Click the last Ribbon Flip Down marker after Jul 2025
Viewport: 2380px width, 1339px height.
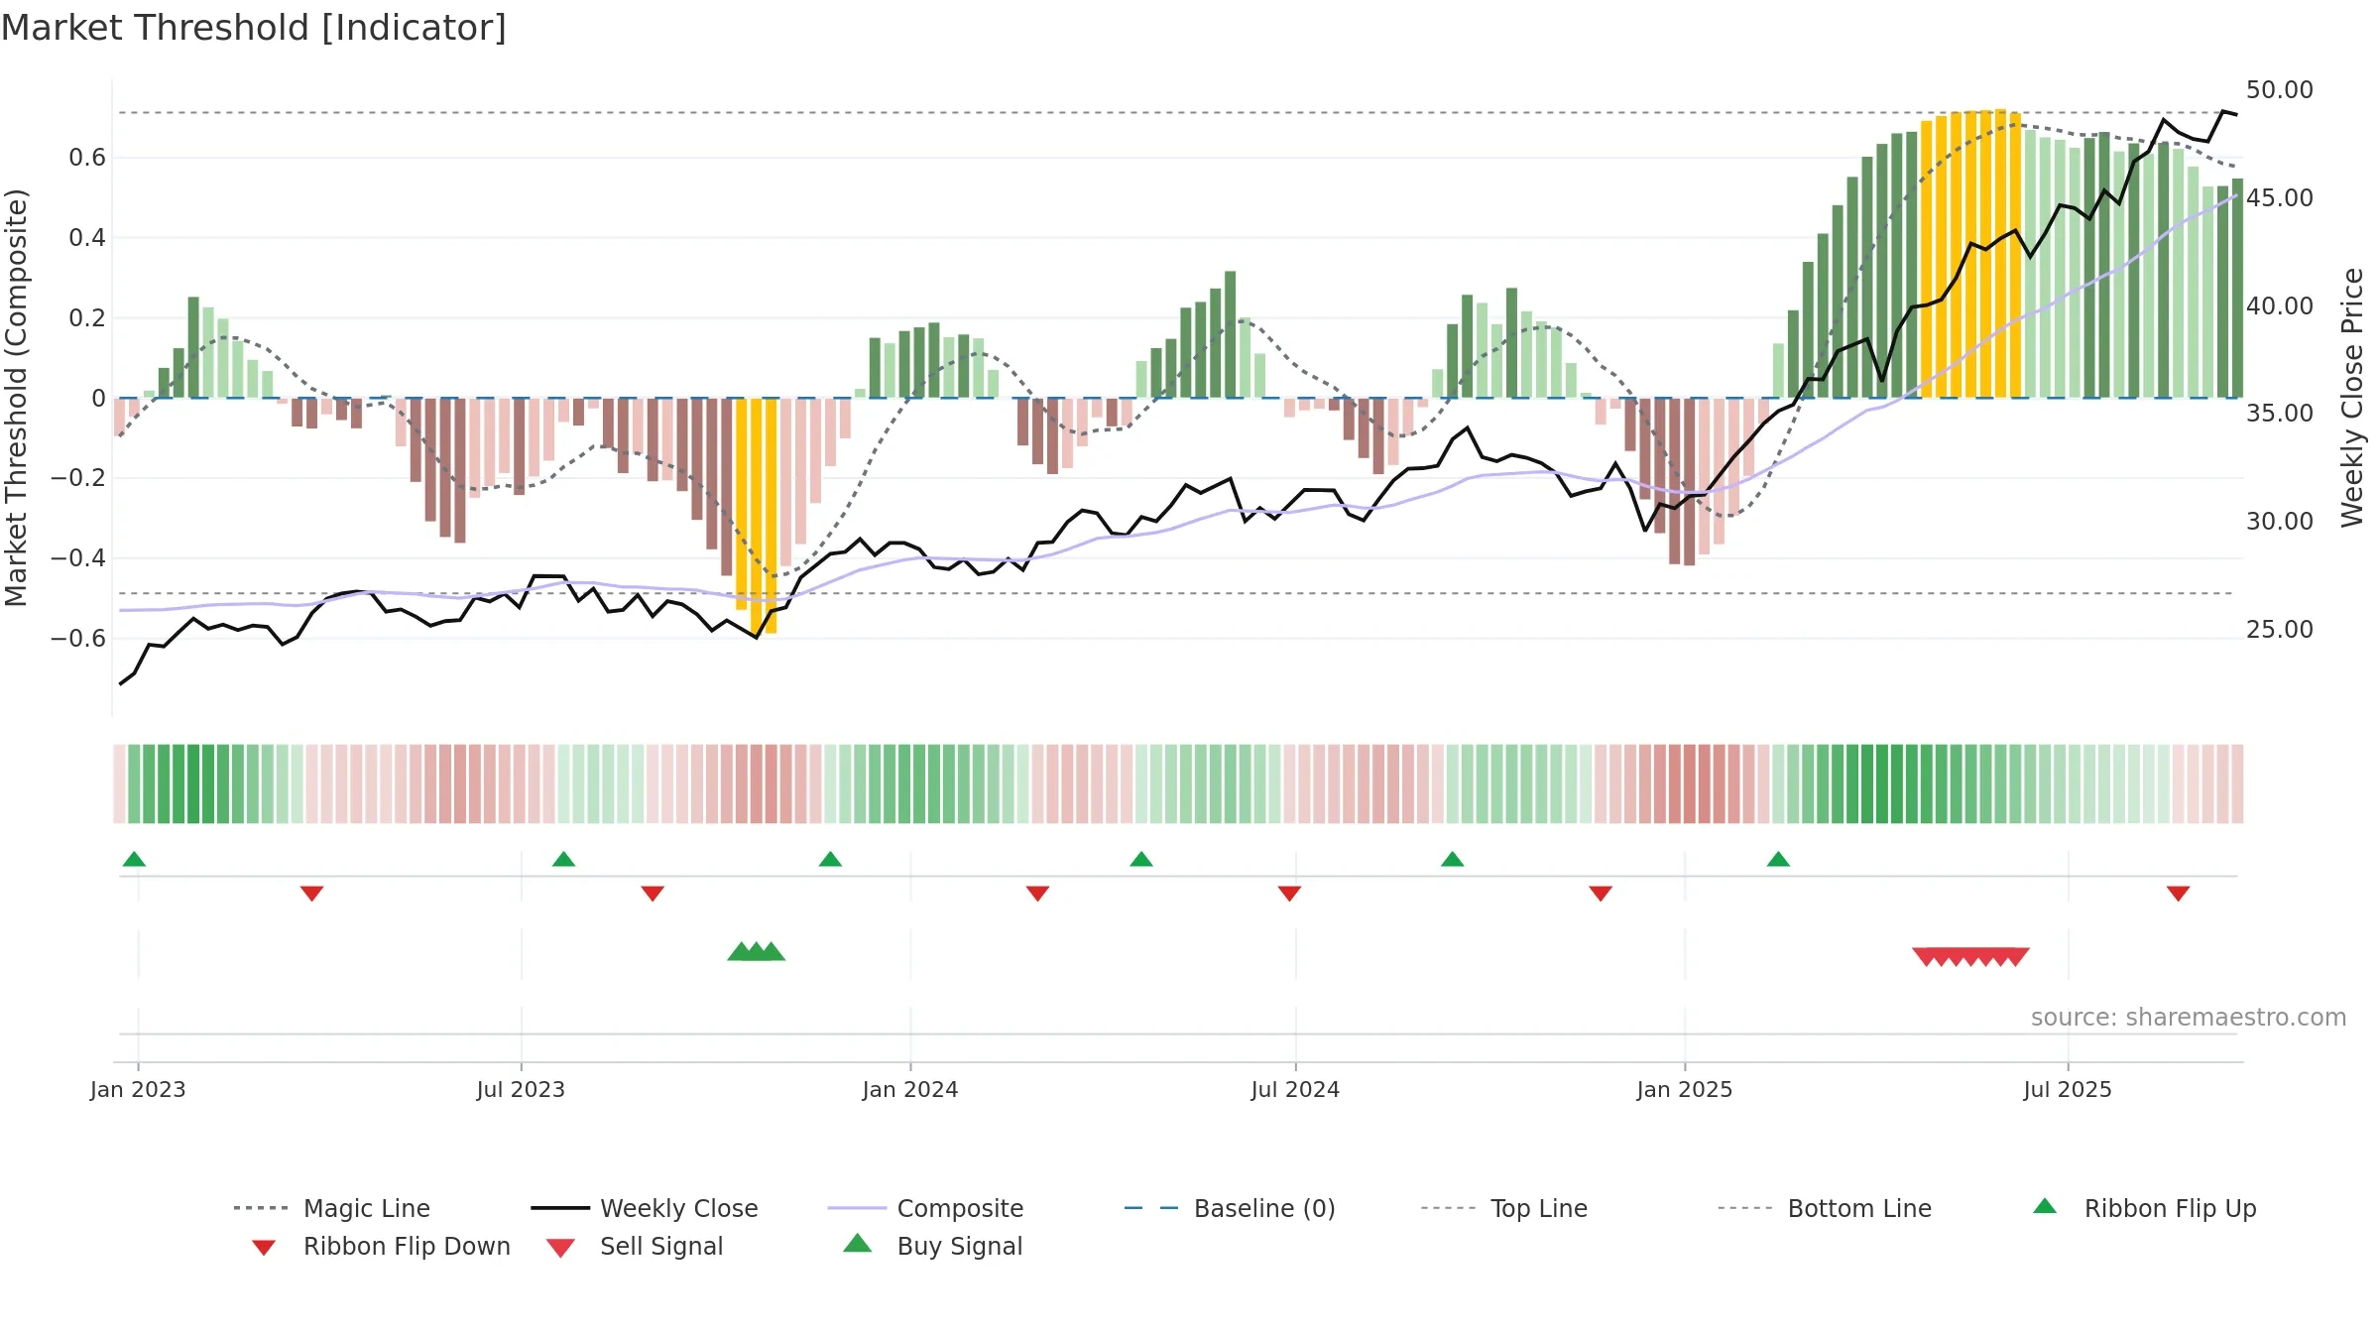point(2179,894)
